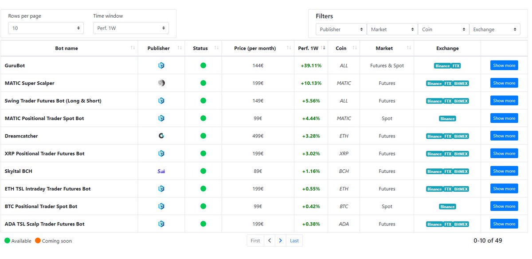Image resolution: width=532 pixels, height=259 pixels.
Task: Click GuruBot publisher logo icon
Action: click(x=161, y=65)
